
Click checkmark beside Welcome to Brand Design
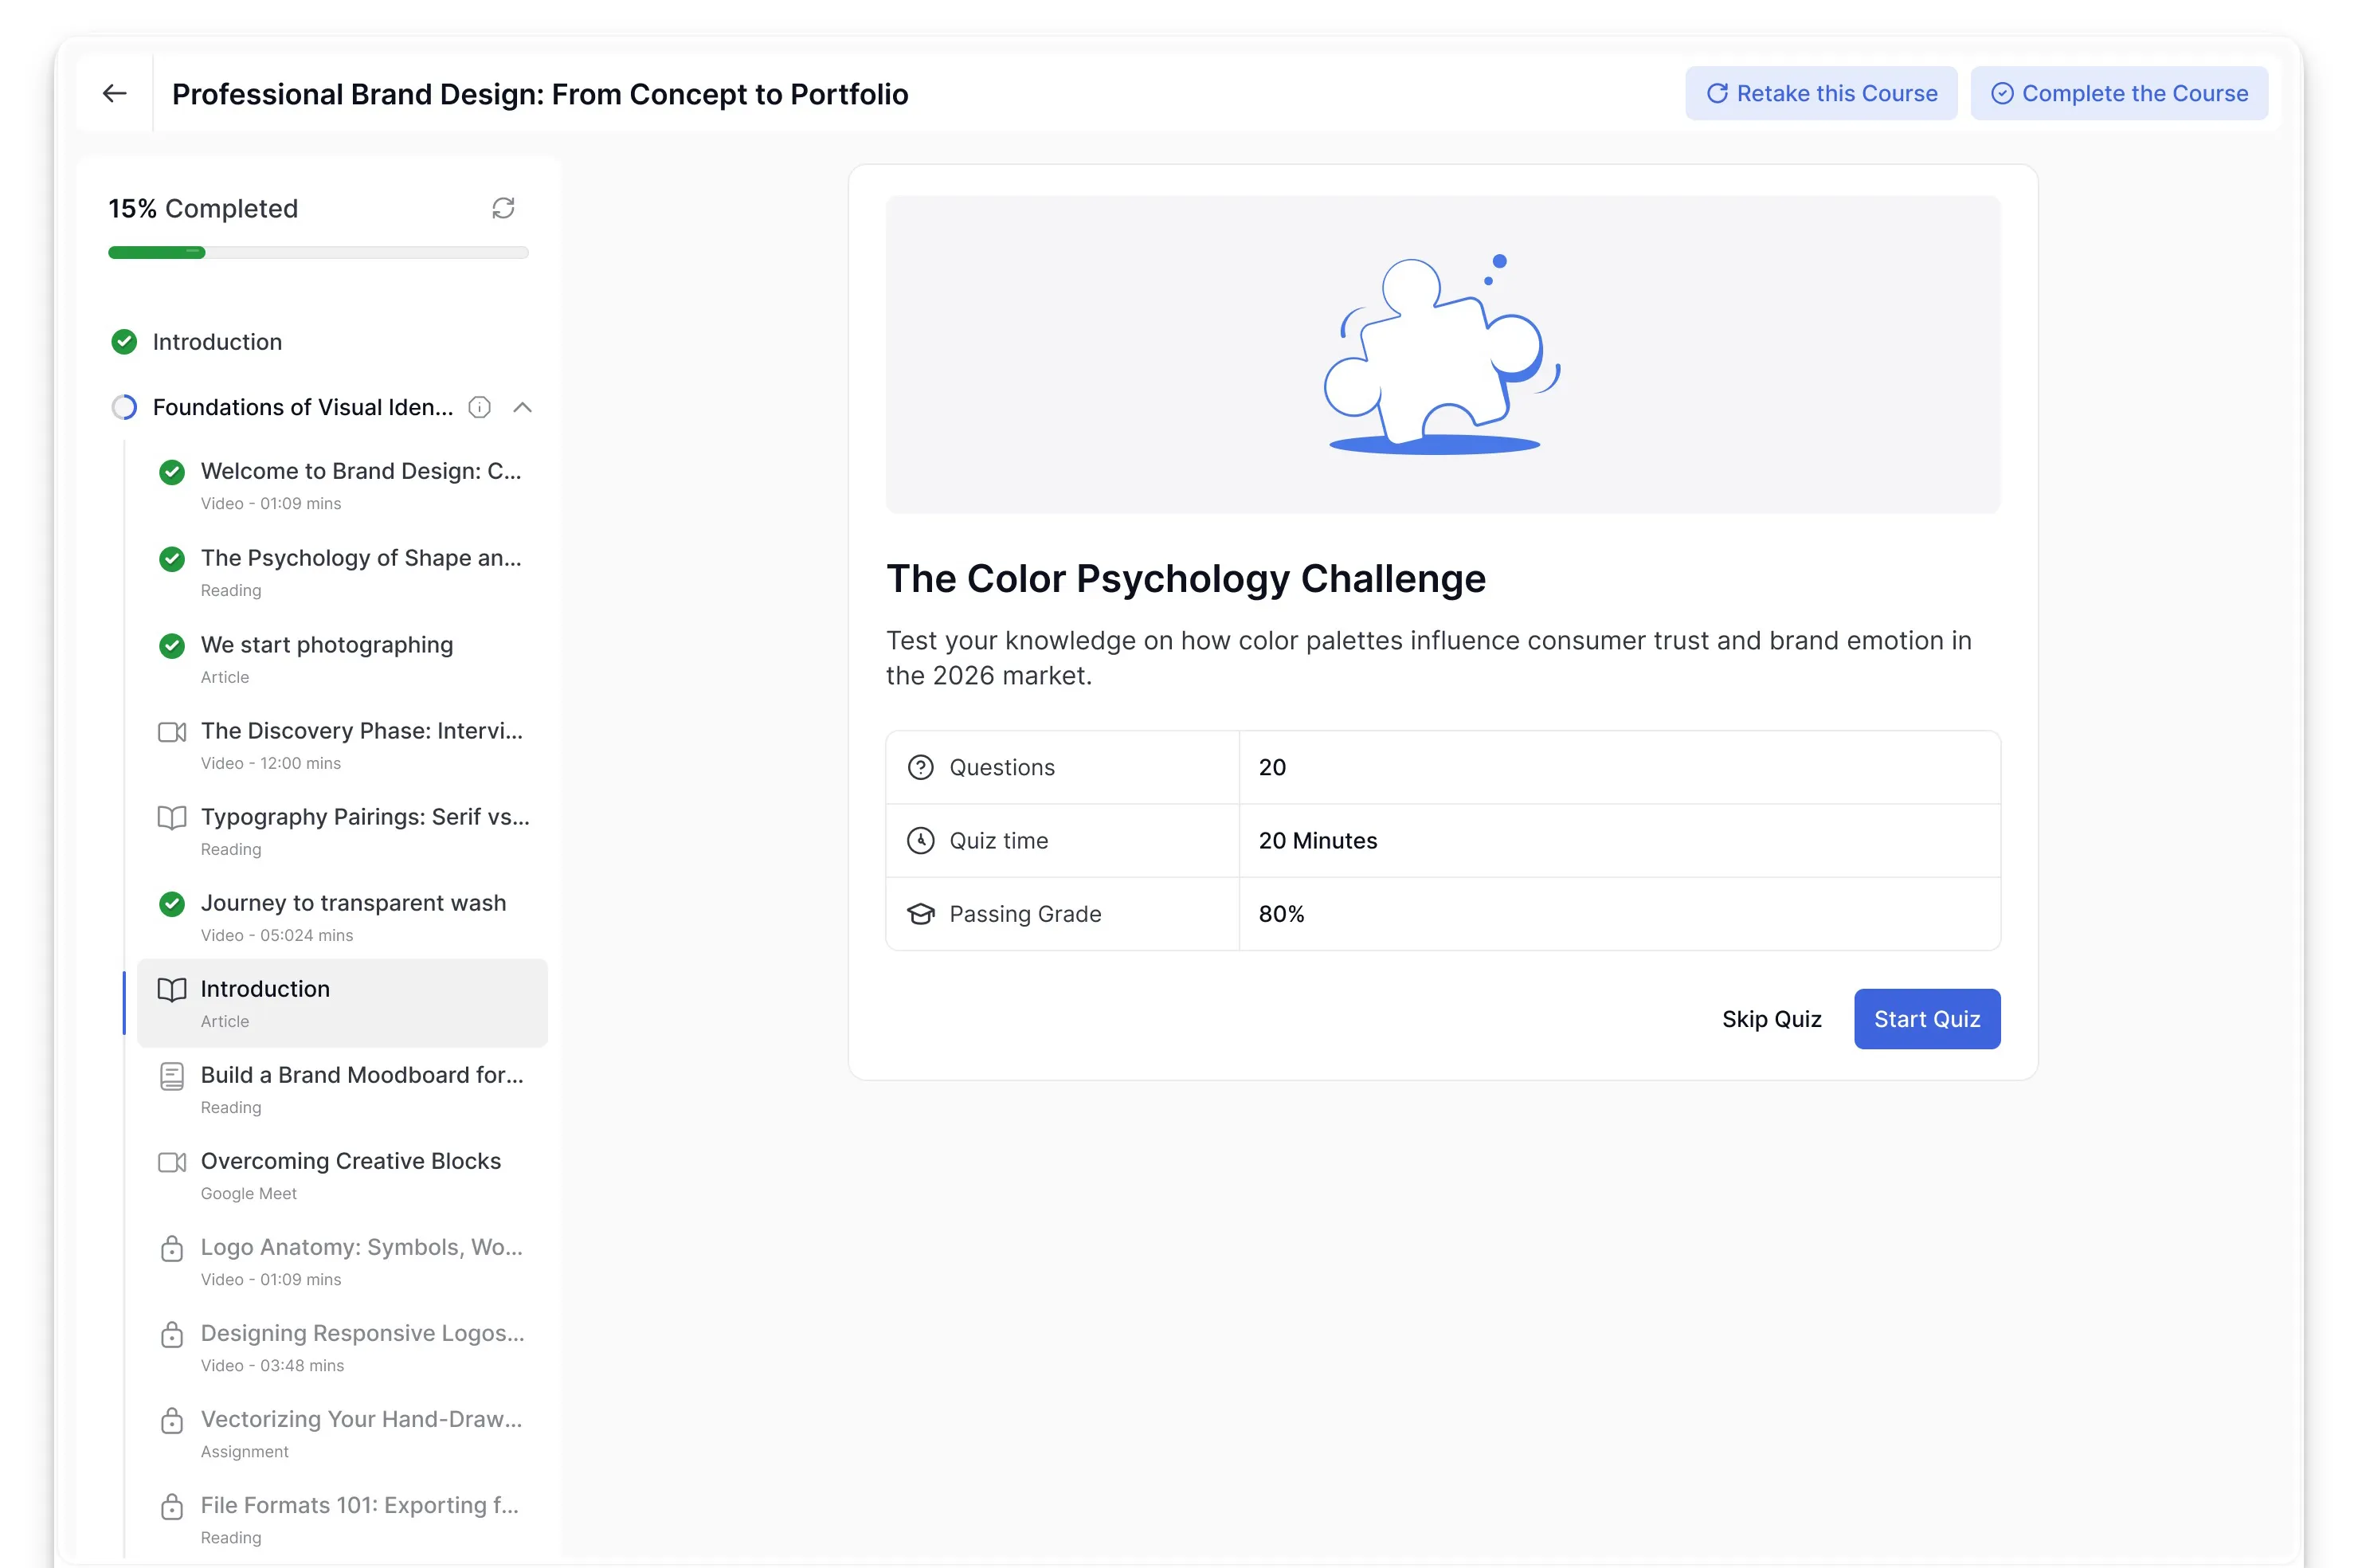172,472
